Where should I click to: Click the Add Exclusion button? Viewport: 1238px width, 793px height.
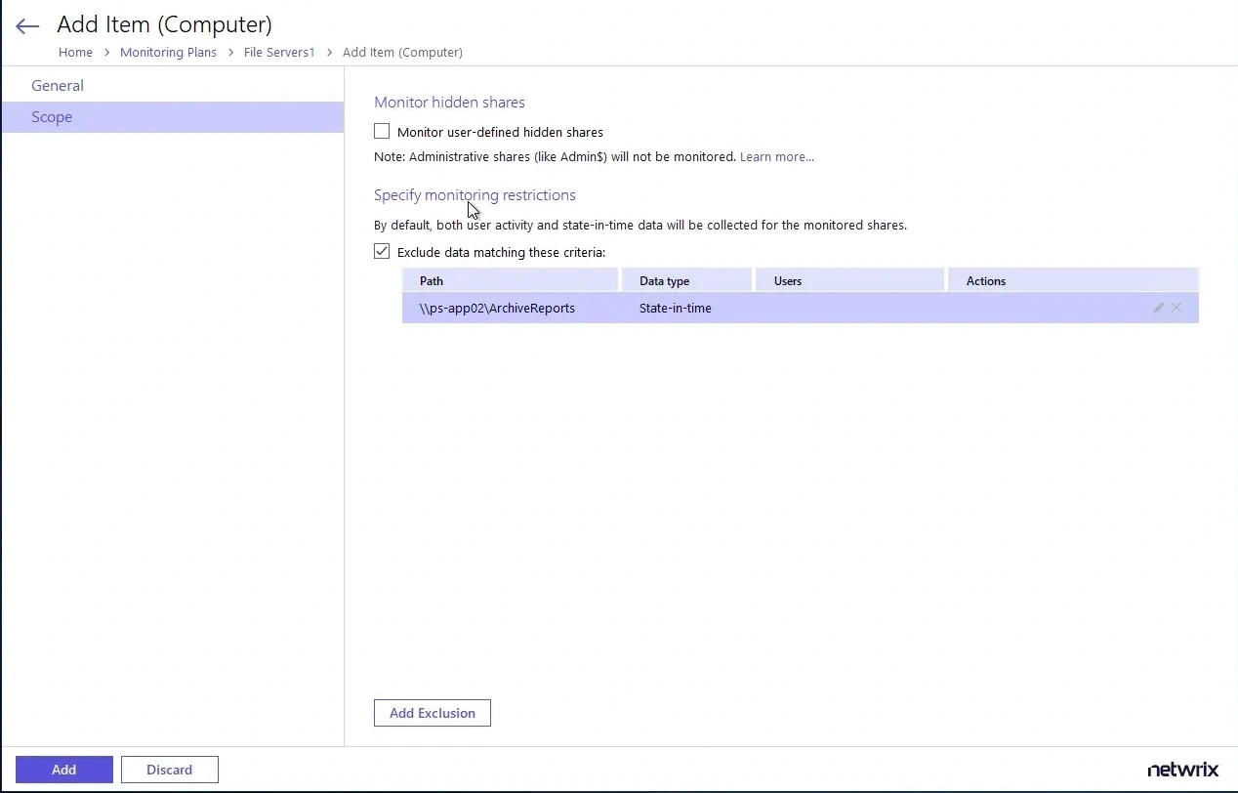[432, 712]
